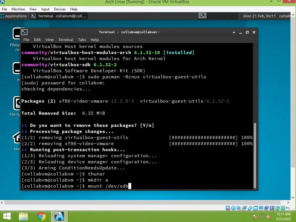The width and height of the screenshot is (296, 222).
Task: Open the VirtualBox Devices menu
Action: pyautogui.click(x=60, y=9)
